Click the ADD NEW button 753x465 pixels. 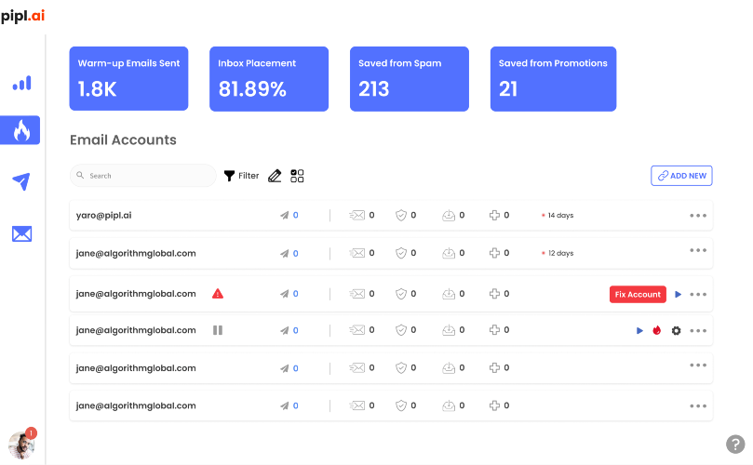tap(681, 176)
